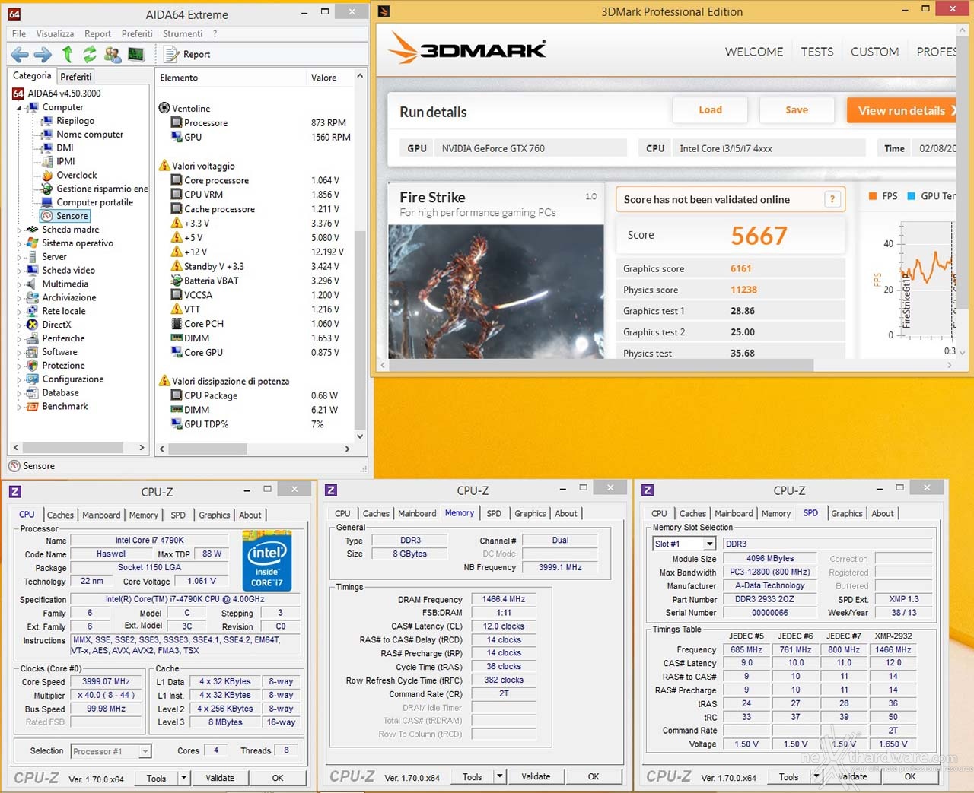The width and height of the screenshot is (974, 793).
Task: Click the AIDA64 refresh icon
Action: pos(90,54)
